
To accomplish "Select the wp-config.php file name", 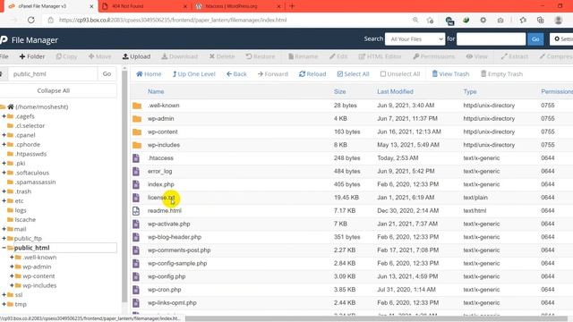I will pos(167,276).
